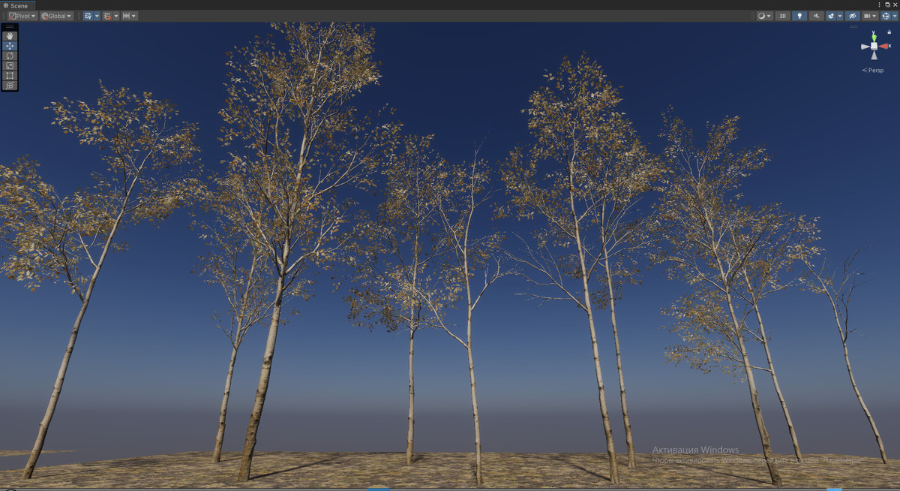Switch to the Scene tab
This screenshot has height=491, width=900.
(19, 5)
